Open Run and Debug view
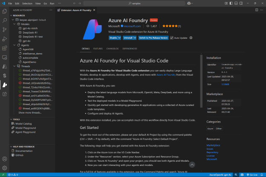This screenshot has height=177, width=266. coord(5,39)
